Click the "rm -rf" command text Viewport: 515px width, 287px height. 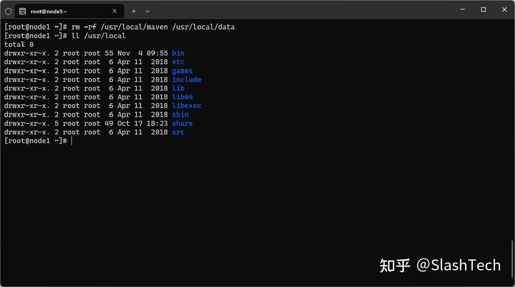84,27
